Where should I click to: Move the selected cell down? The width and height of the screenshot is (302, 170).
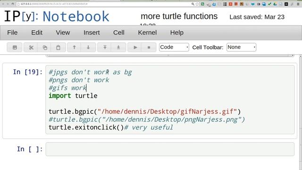(88, 47)
